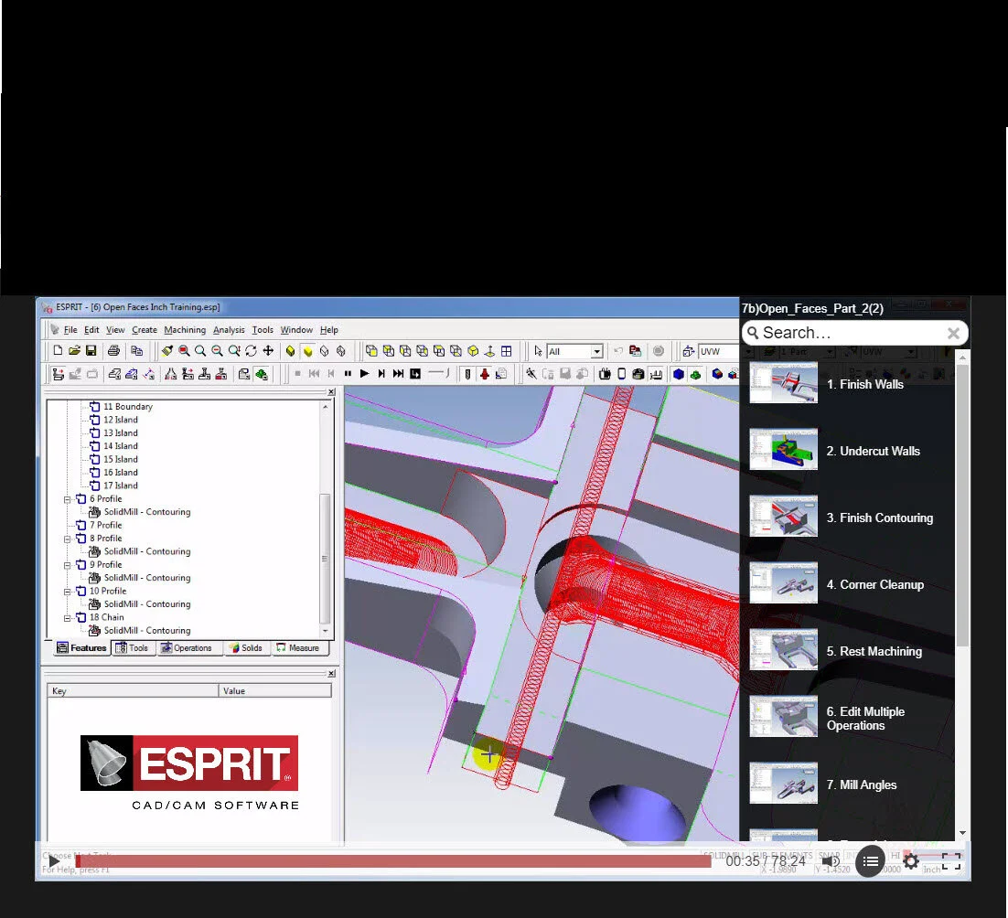The image size is (1008, 918).
Task: Collapse the 10 Profile tree node
Action: click(x=67, y=592)
